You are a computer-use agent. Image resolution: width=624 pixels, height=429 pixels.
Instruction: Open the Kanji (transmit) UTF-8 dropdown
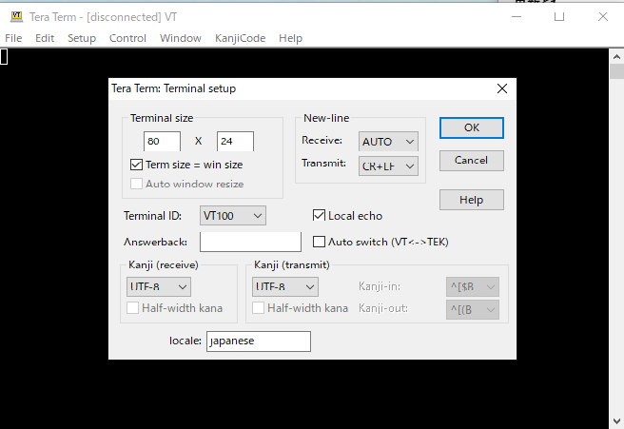pos(285,287)
